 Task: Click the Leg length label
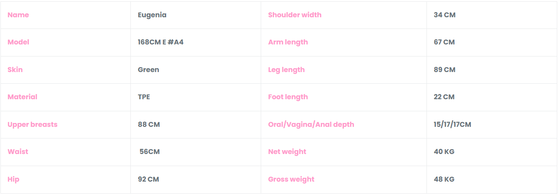coord(286,70)
